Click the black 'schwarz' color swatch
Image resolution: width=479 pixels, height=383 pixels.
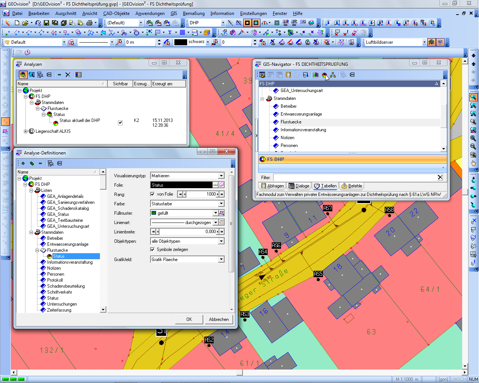point(180,42)
